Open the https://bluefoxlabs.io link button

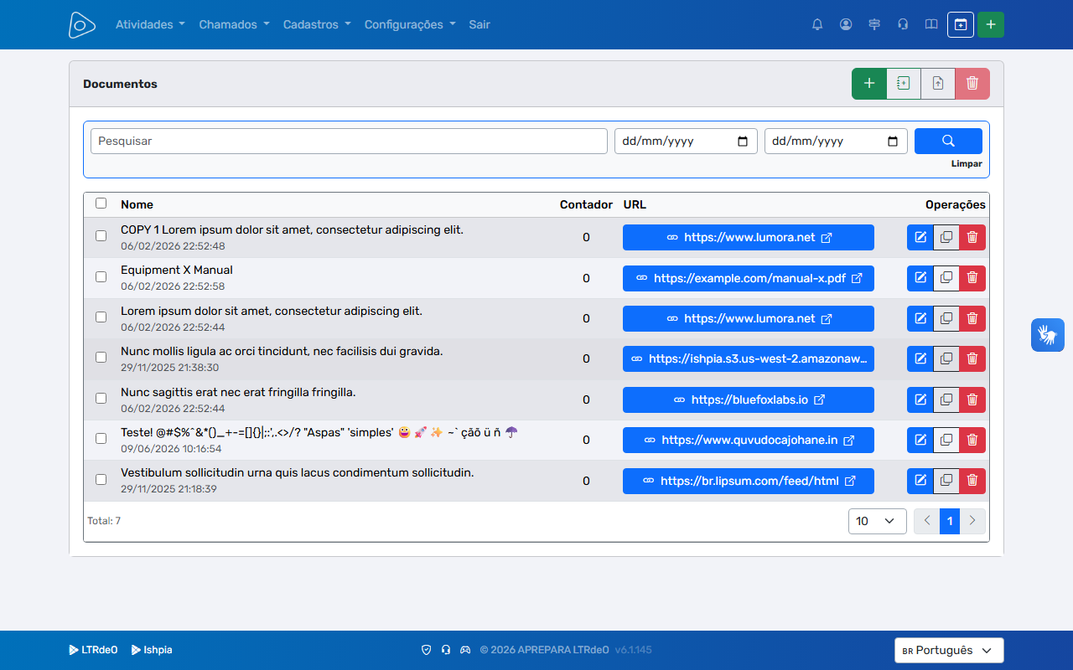[x=749, y=399]
